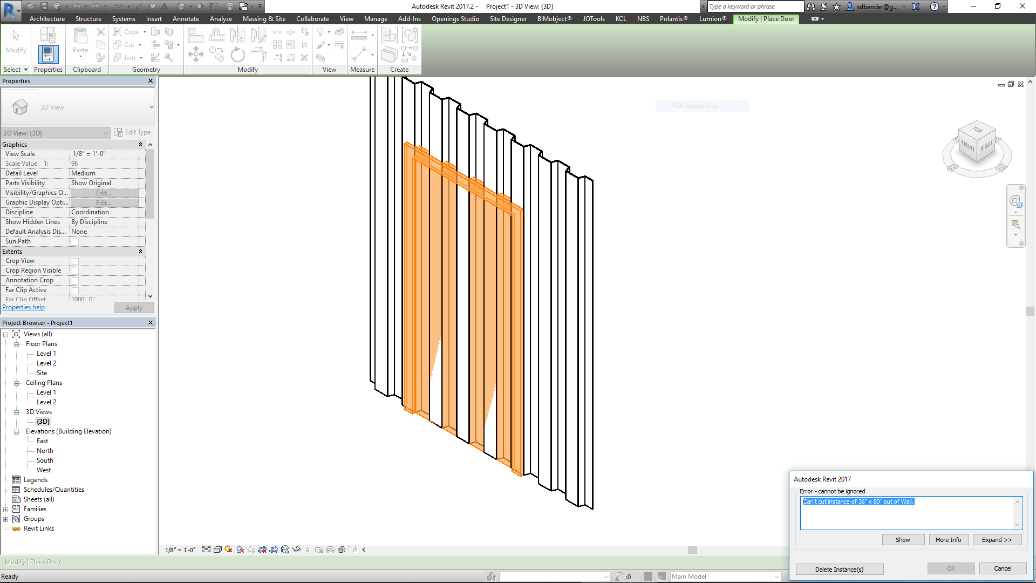Image resolution: width=1036 pixels, height=583 pixels.
Task: Click the Delete X icon in Modify panel
Action: point(304,57)
